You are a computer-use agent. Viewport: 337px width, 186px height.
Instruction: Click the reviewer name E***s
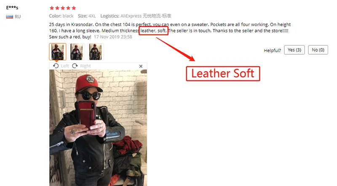tap(12, 8)
